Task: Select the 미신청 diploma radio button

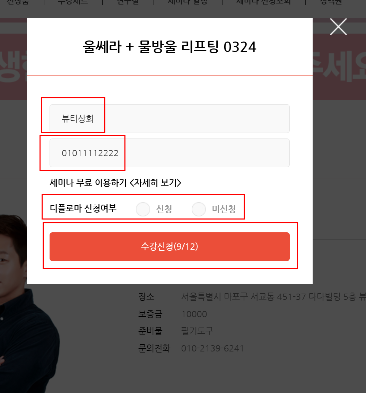Action: pos(199,209)
